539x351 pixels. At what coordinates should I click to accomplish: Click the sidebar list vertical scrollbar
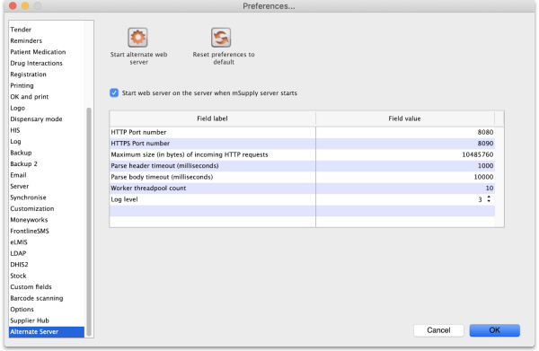(x=89, y=222)
